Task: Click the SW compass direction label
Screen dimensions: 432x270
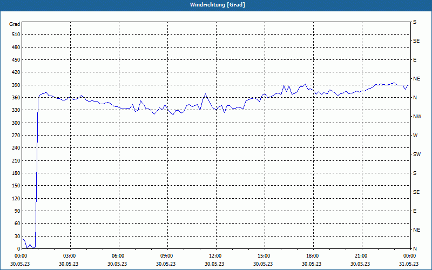Action: click(417, 154)
